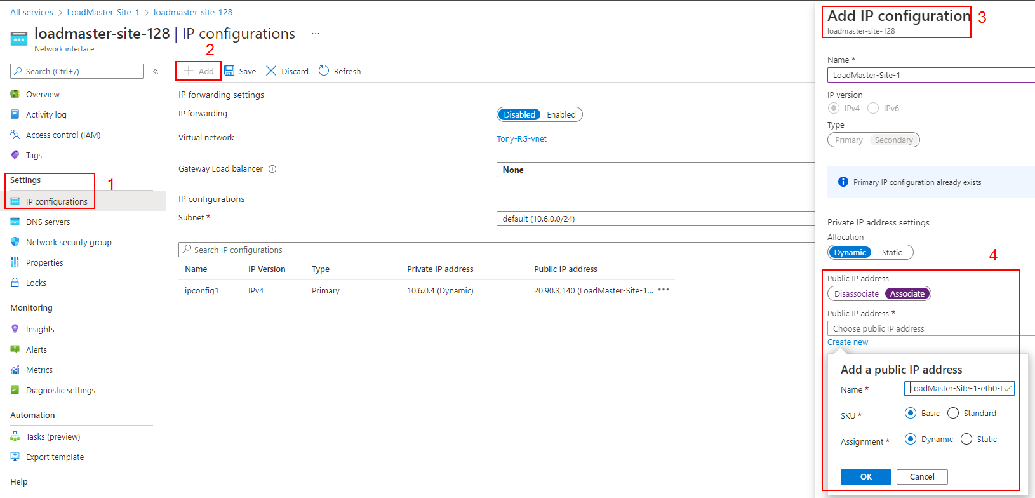Select the Standard SKU radio button
Viewport: 1035px width, 498px height.
(953, 413)
